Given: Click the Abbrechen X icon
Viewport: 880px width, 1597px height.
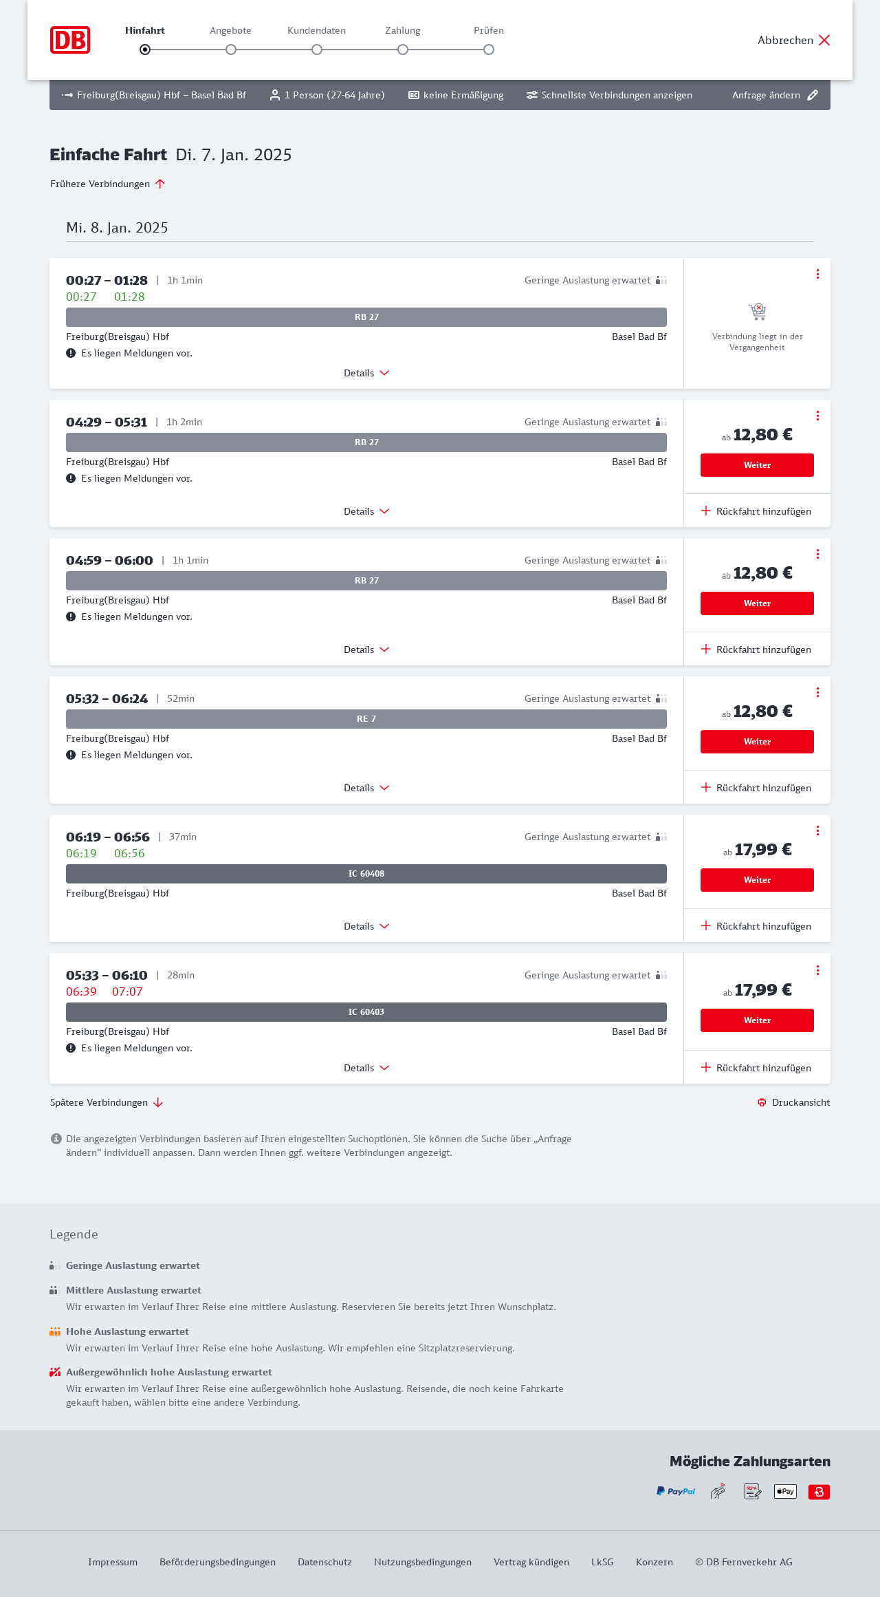Looking at the screenshot, I should click(x=824, y=40).
